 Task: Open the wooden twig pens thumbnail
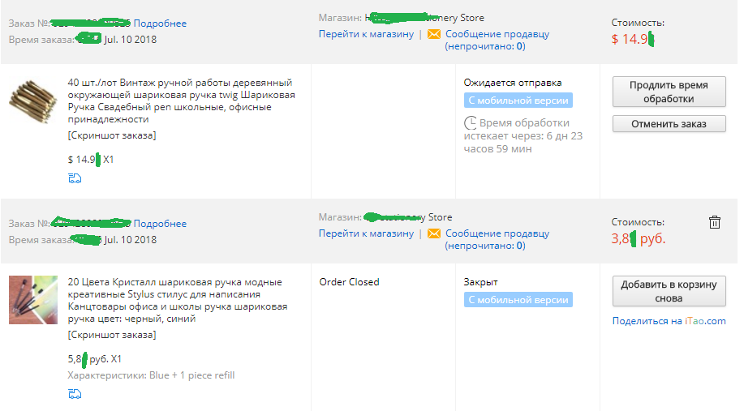[33, 101]
